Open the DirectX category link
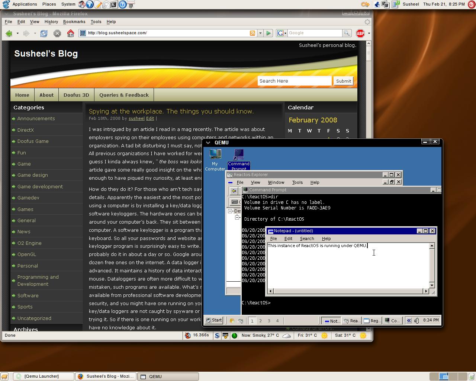Image resolution: width=476 pixels, height=381 pixels. click(26, 130)
